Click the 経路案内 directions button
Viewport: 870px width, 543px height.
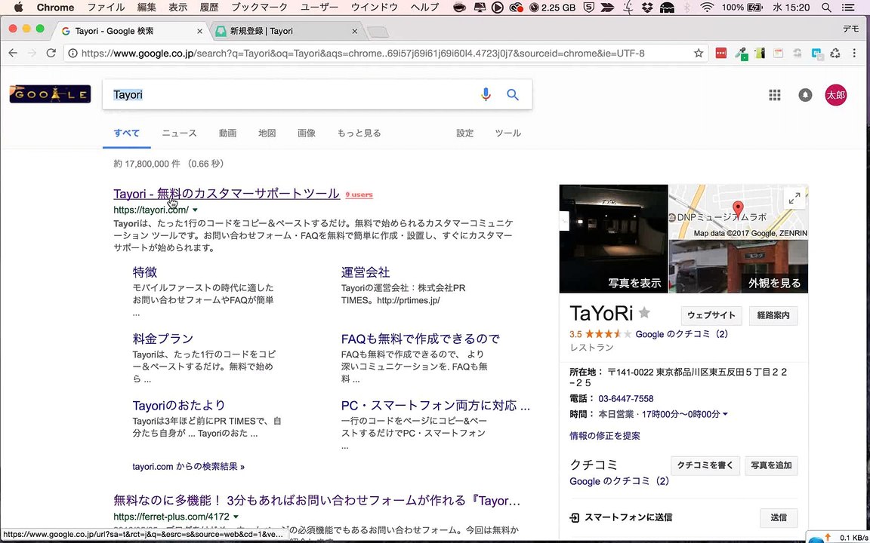773,315
